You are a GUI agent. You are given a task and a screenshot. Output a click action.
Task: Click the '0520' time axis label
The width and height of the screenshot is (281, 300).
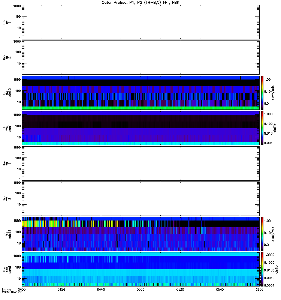(180, 289)
